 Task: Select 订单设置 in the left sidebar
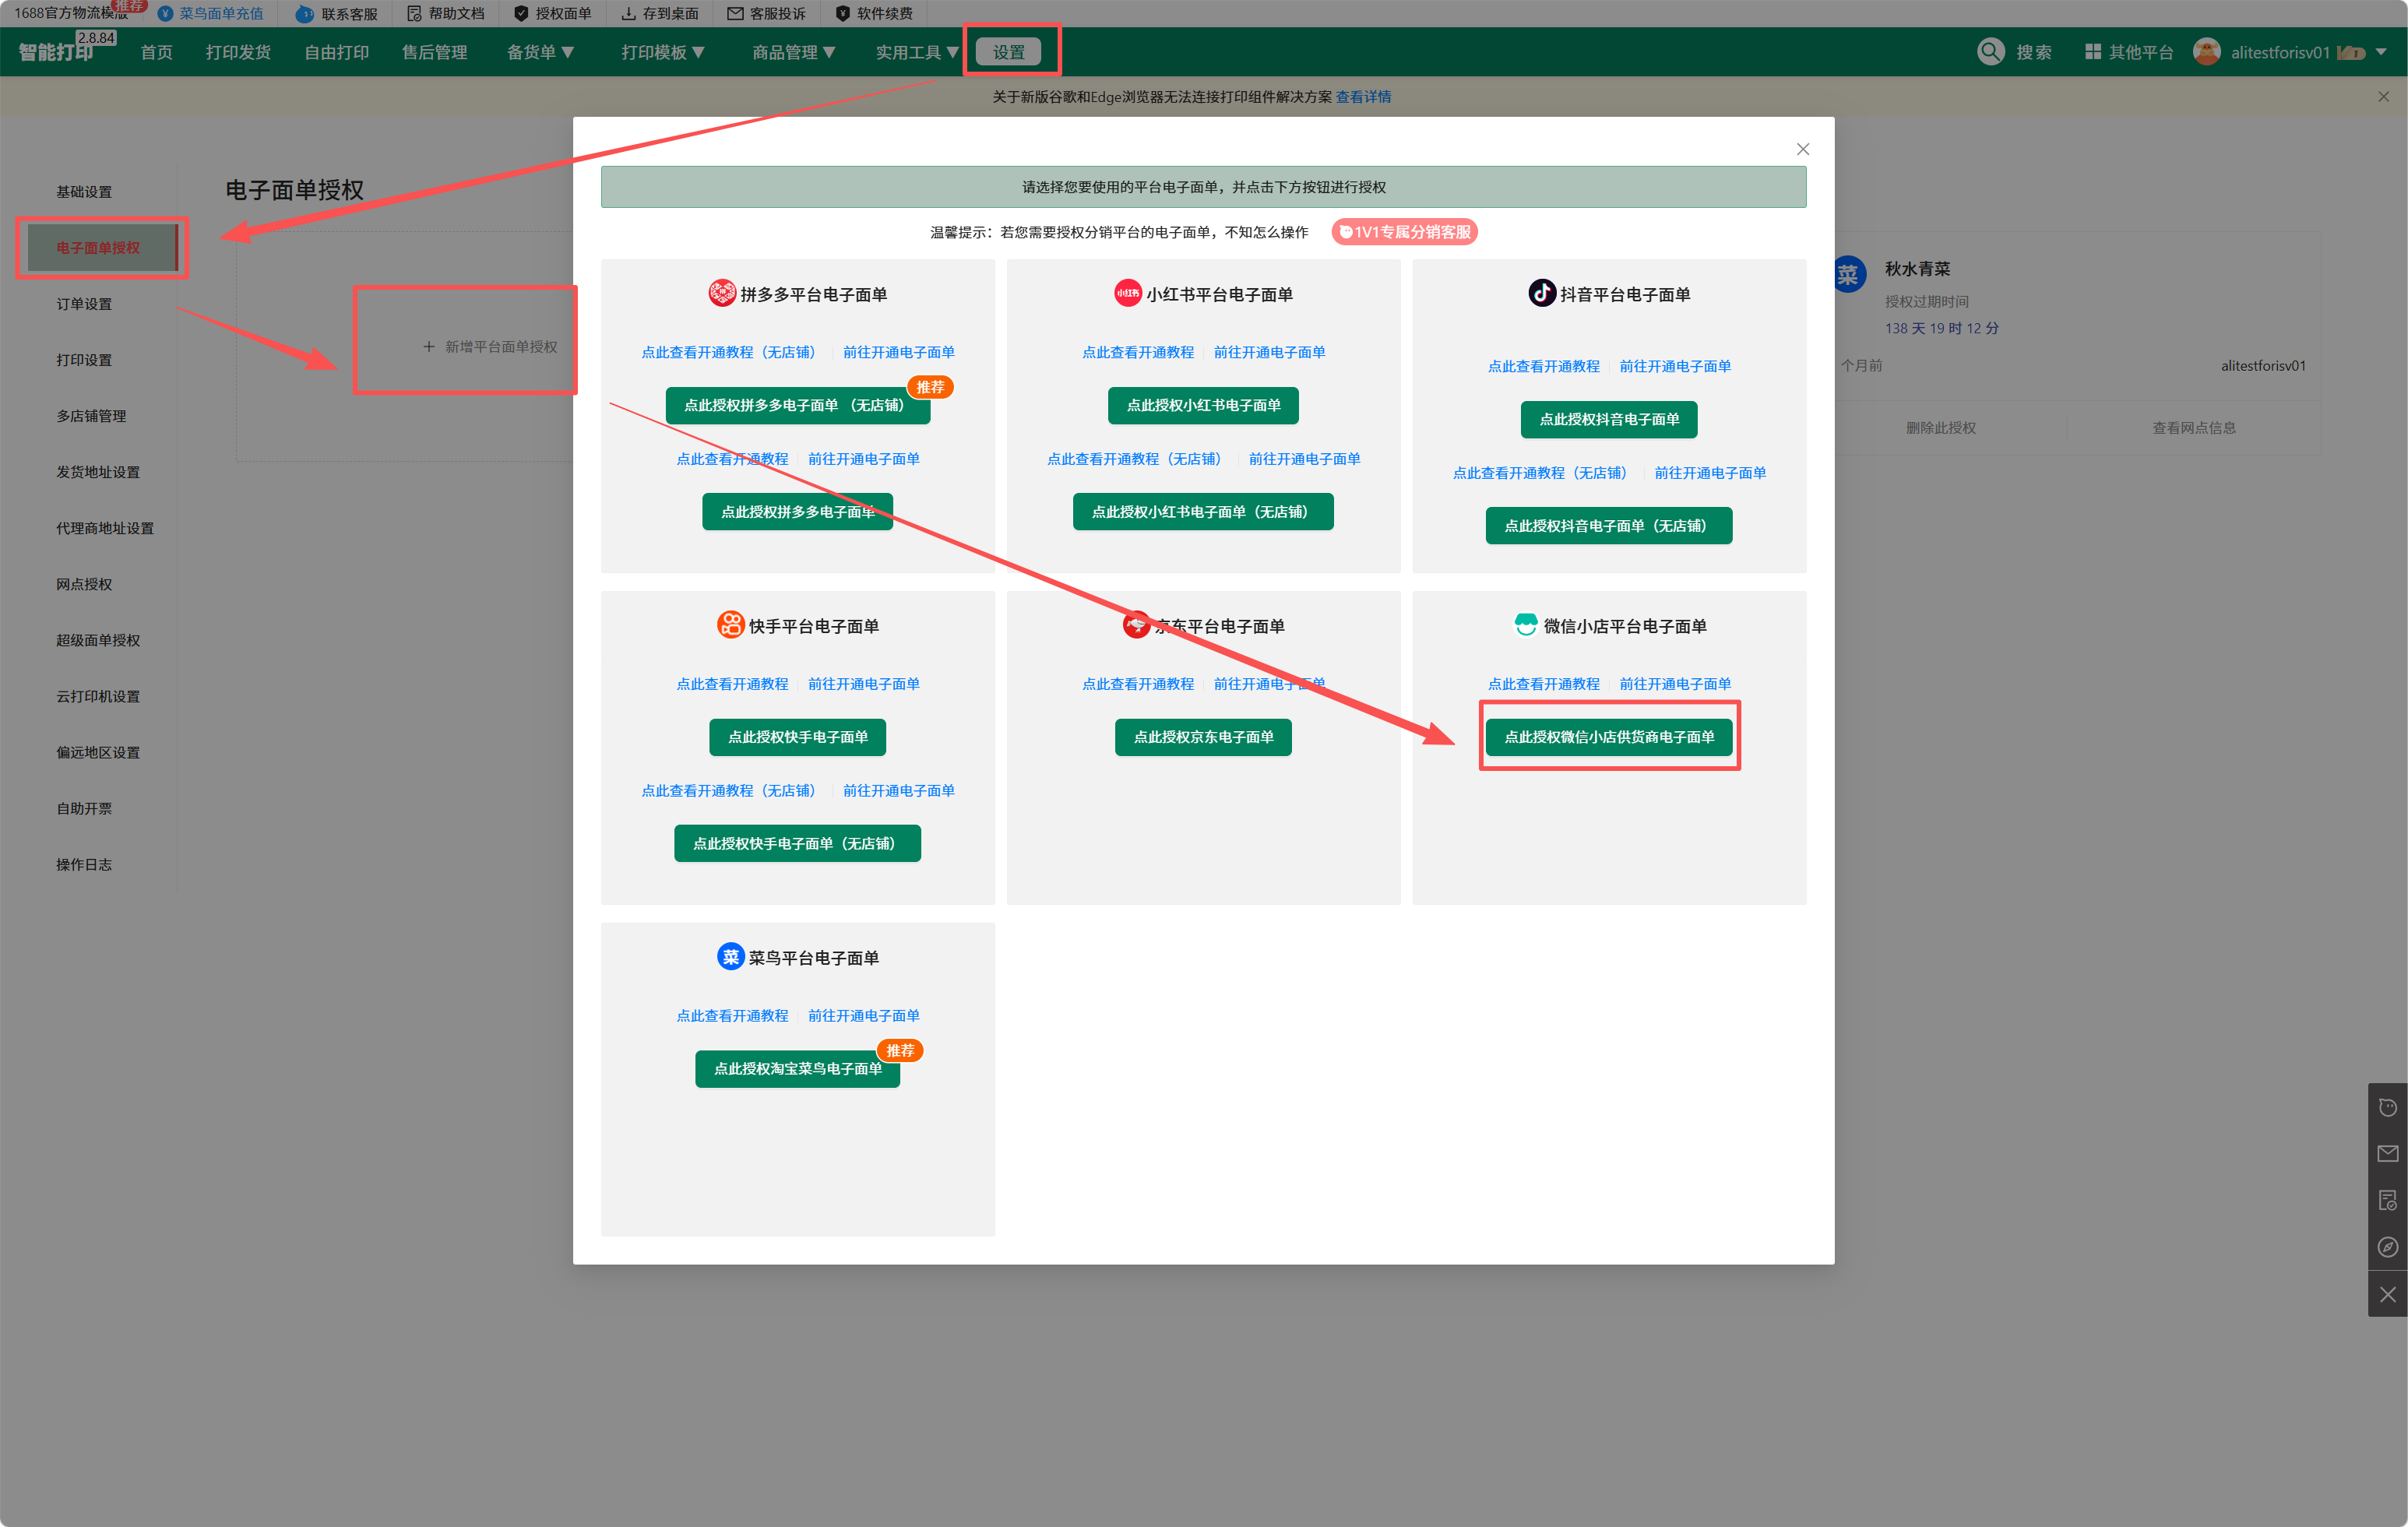click(x=84, y=304)
